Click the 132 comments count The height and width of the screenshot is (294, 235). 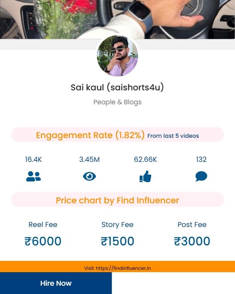pyautogui.click(x=201, y=160)
